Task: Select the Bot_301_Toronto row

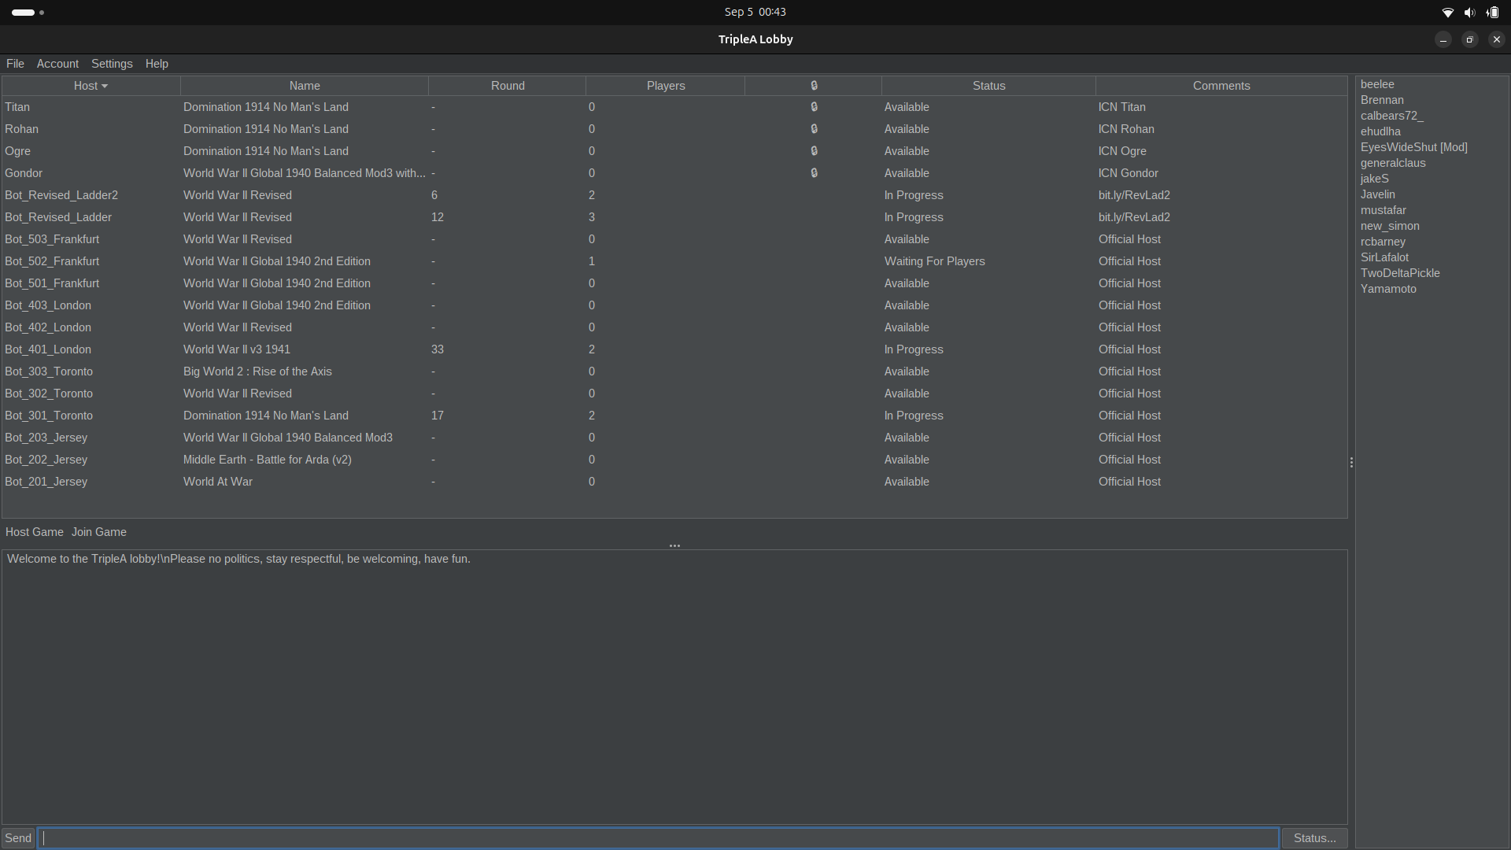Action: point(674,416)
